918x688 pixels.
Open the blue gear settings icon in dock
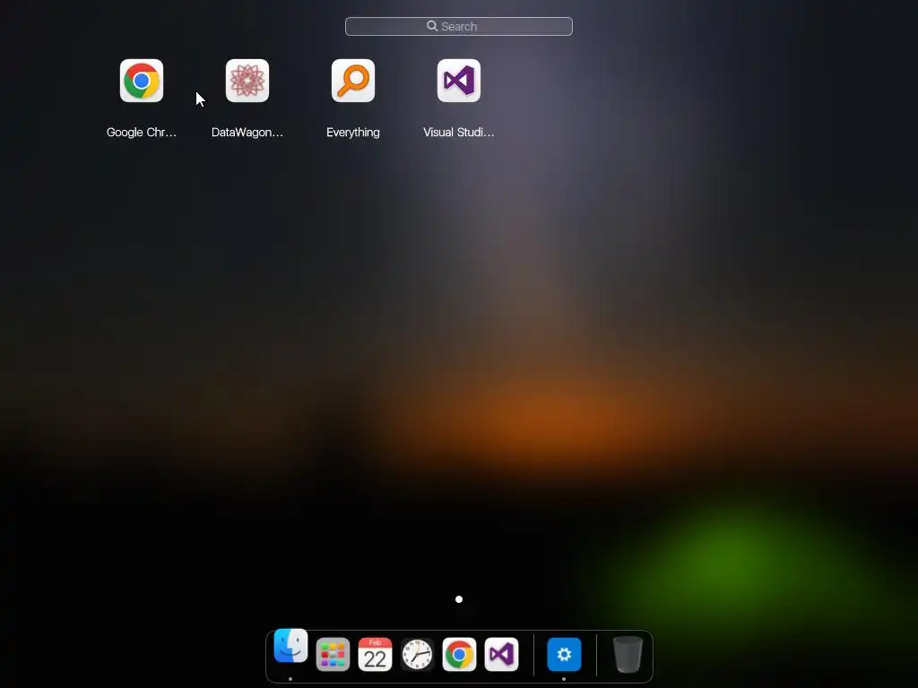564,654
